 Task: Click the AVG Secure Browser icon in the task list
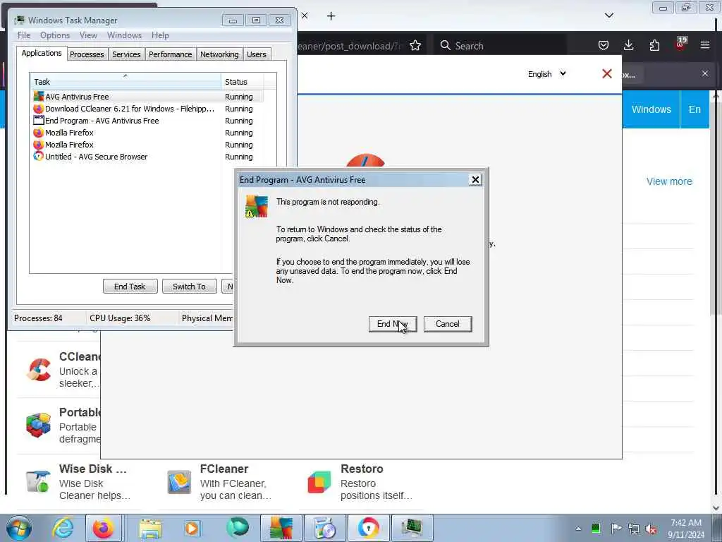(39, 156)
